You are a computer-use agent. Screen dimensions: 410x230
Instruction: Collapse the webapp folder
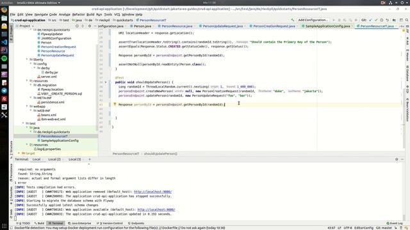27,106
